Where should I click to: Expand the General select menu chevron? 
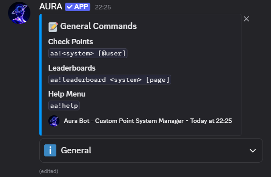(253, 151)
